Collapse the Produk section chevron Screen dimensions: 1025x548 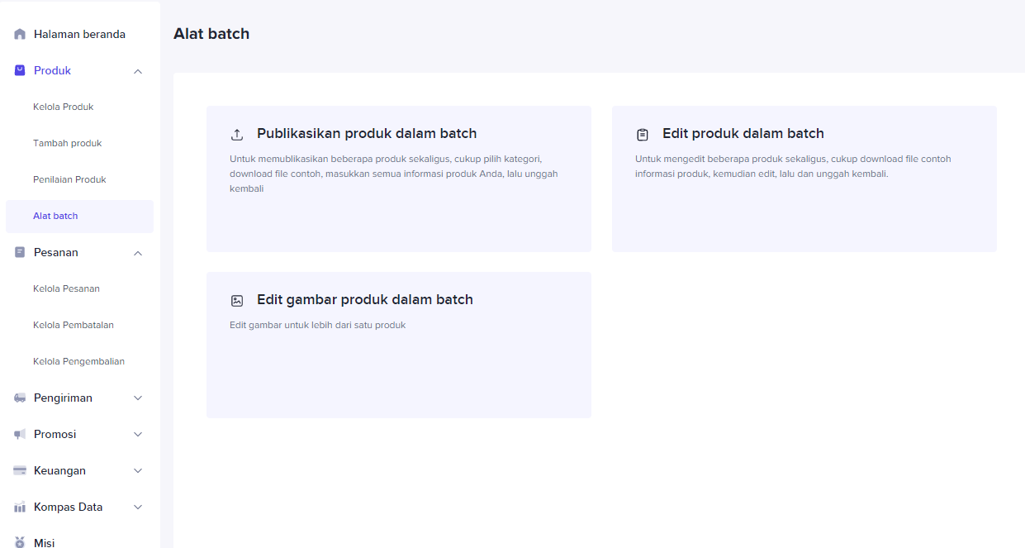pyautogui.click(x=138, y=71)
